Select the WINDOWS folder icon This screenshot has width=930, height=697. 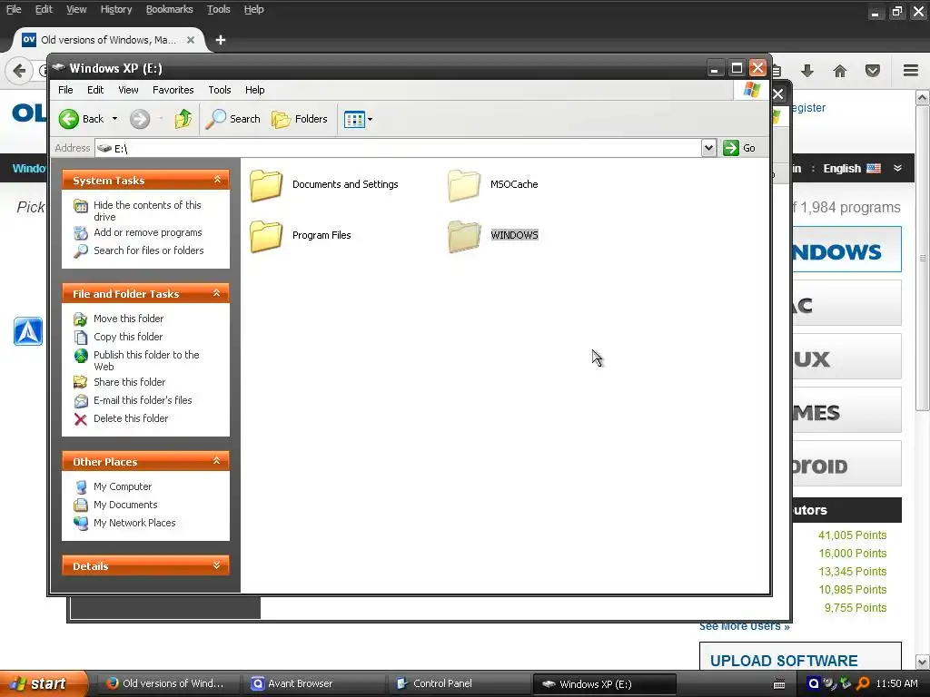point(464,236)
